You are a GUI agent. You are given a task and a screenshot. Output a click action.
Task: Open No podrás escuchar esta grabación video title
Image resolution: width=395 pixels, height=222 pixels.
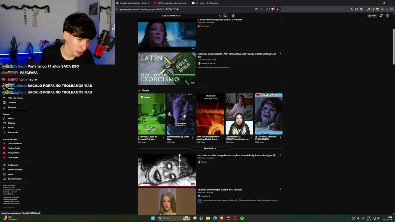(236, 155)
